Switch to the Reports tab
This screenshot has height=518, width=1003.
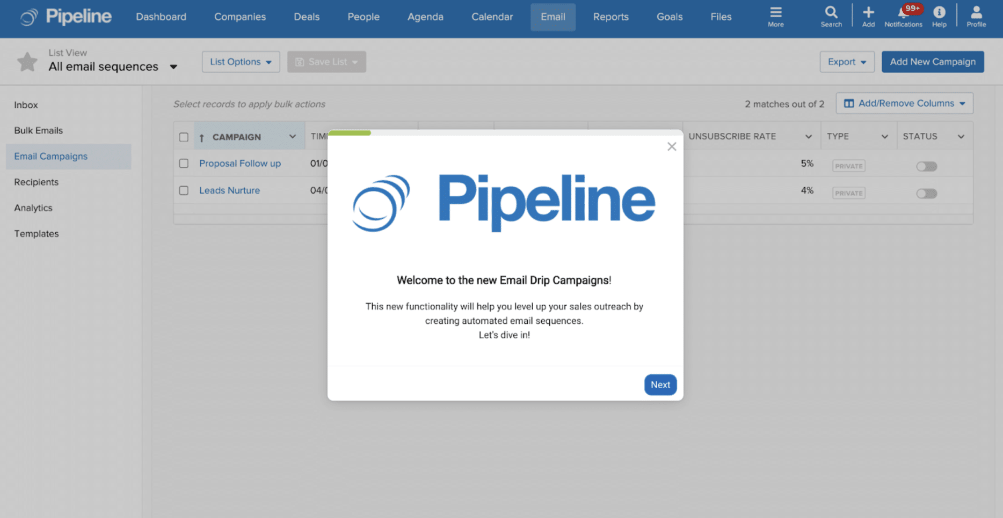[610, 17]
